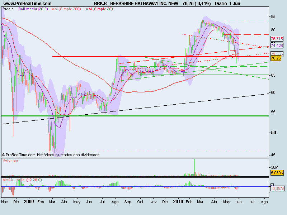This screenshot has width=287, height=215.
Task: Click the ProRealTime.com Históricos ajustados con dividendos notice
Action: click(x=51, y=155)
